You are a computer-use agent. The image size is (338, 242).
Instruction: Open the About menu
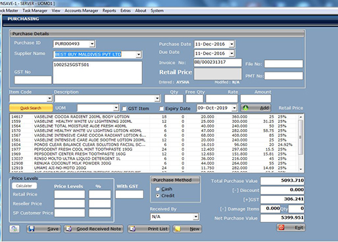141,11
